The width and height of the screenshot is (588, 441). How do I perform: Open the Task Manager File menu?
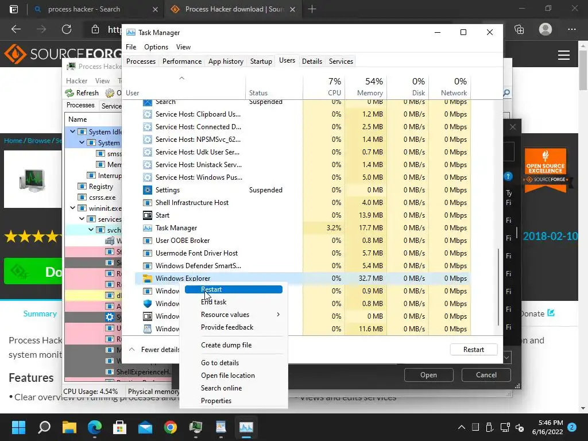tap(131, 47)
